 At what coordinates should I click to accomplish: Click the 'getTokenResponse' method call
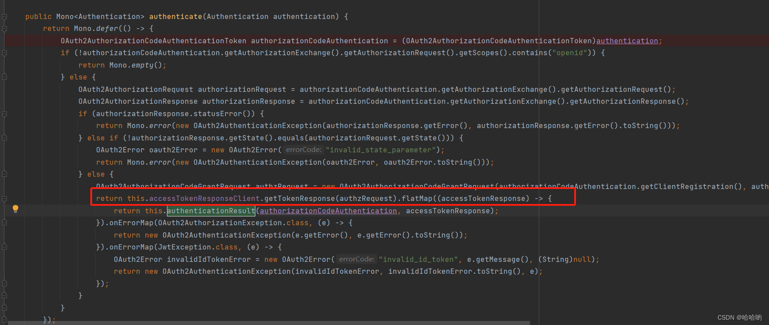click(299, 199)
